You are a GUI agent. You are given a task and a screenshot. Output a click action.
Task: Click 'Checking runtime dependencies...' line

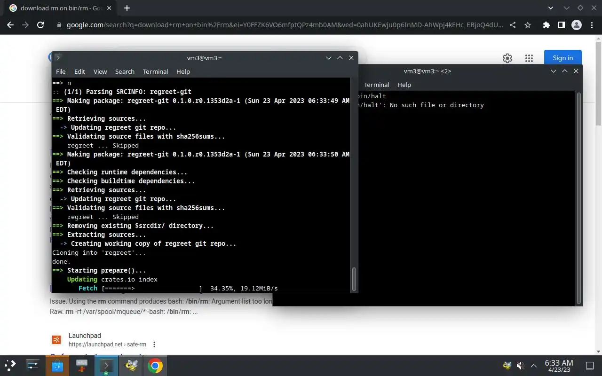(x=127, y=172)
